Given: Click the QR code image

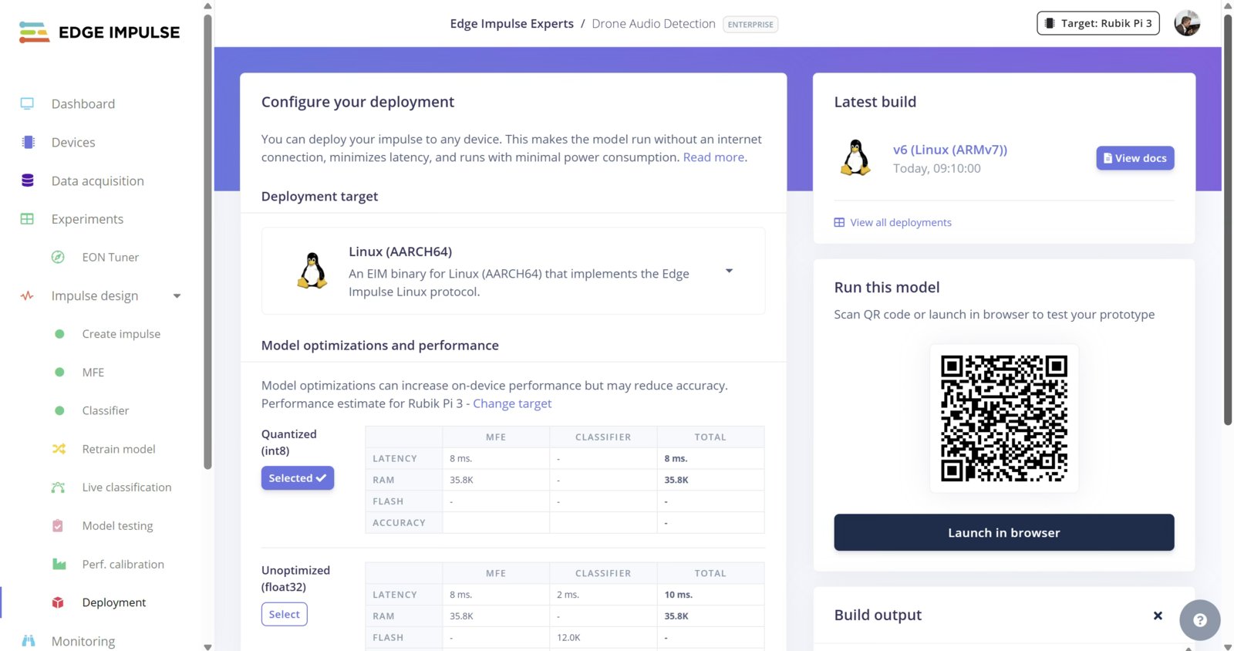Looking at the screenshot, I should [x=1004, y=418].
